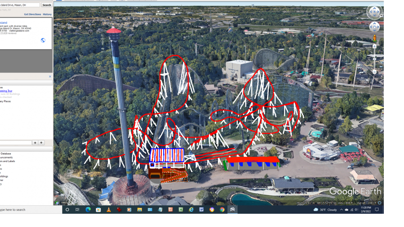The image size is (404, 227).
Task: Open Google Chrome from the taskbar
Action: coord(222,210)
